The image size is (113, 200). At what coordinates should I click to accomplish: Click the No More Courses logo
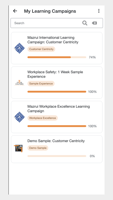(x=19, y=83)
